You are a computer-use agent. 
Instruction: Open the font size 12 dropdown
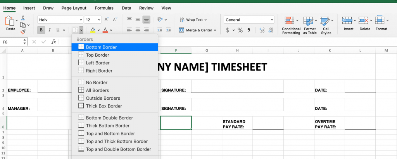tap(99, 20)
